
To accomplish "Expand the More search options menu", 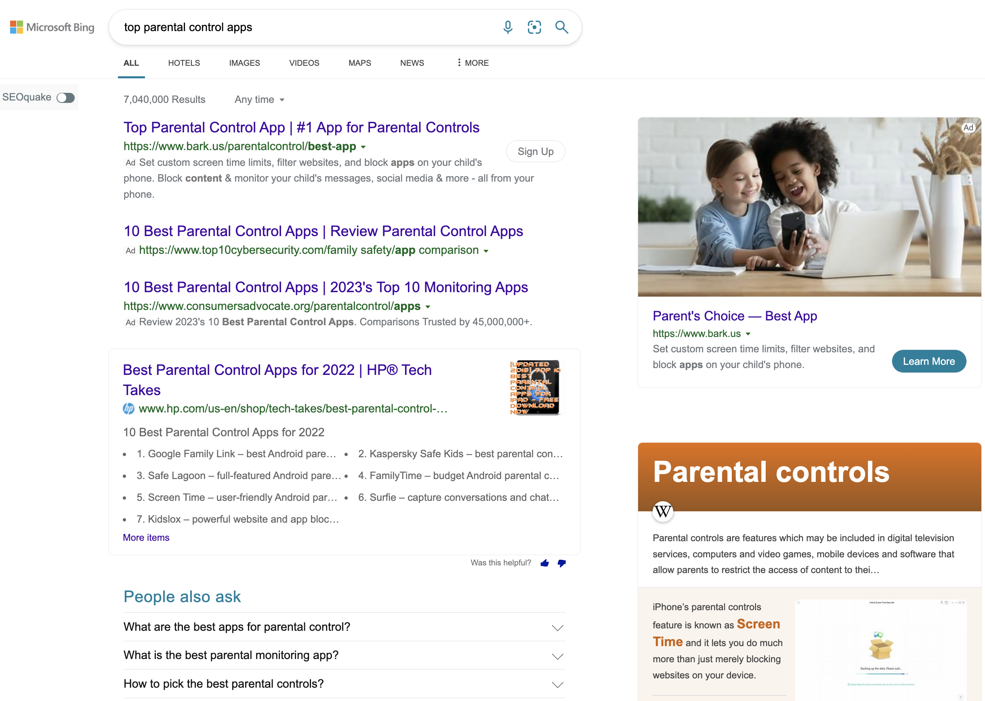I will pos(472,63).
